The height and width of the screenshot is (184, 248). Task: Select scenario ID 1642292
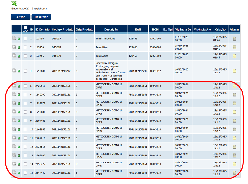pos(40,95)
